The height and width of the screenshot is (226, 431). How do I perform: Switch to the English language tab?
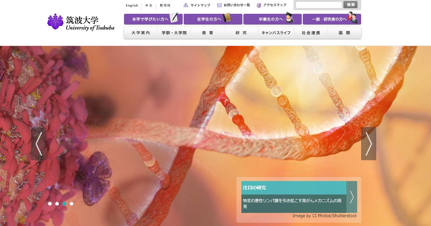[132, 5]
